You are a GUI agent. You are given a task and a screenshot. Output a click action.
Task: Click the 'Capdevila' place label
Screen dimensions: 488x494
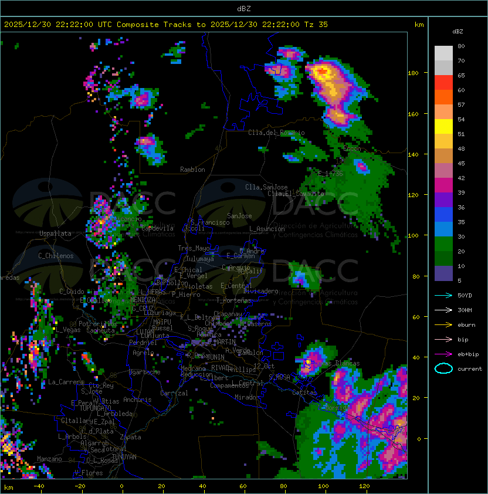(x=158, y=228)
